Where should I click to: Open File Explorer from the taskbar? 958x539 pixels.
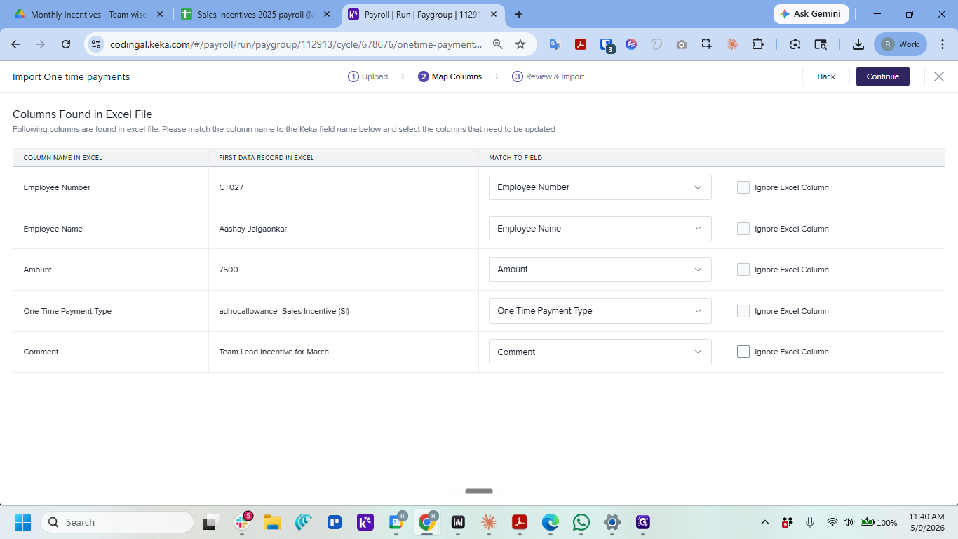(272, 522)
